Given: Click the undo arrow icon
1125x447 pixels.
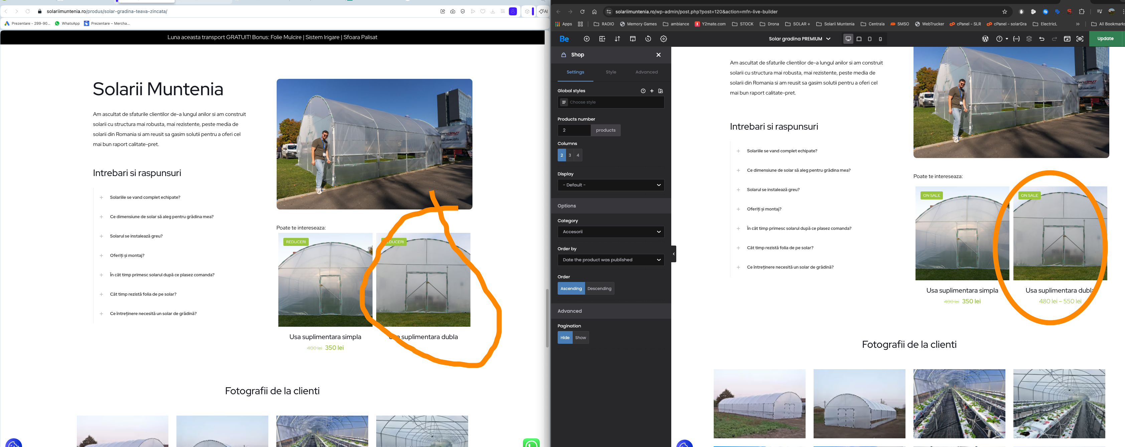Looking at the screenshot, I should tap(1041, 39).
